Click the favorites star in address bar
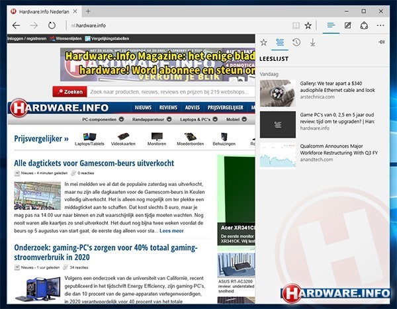 (308, 26)
